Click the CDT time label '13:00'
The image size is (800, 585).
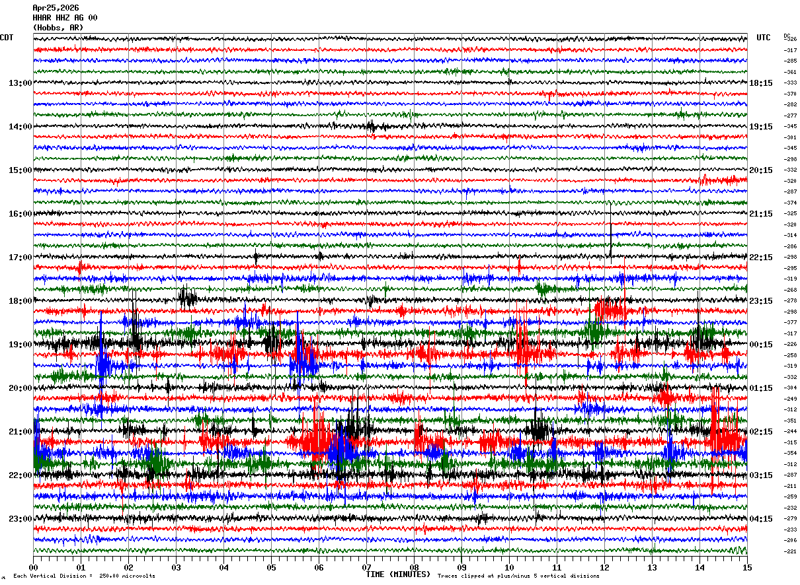tap(20, 83)
